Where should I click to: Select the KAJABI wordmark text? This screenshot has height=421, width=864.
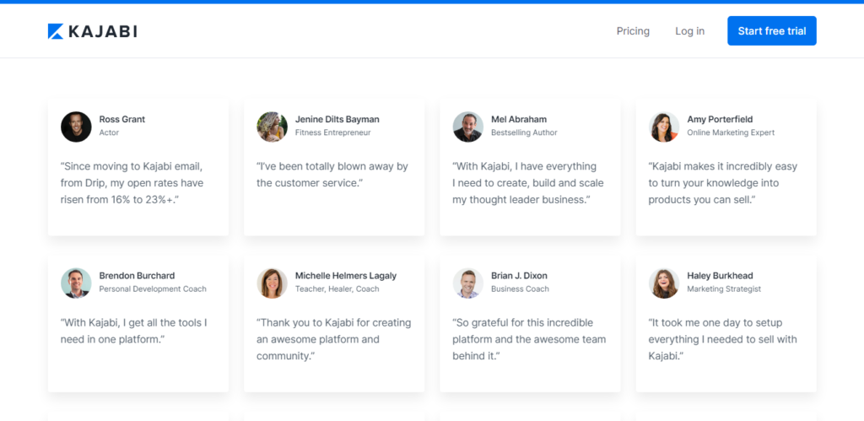103,31
